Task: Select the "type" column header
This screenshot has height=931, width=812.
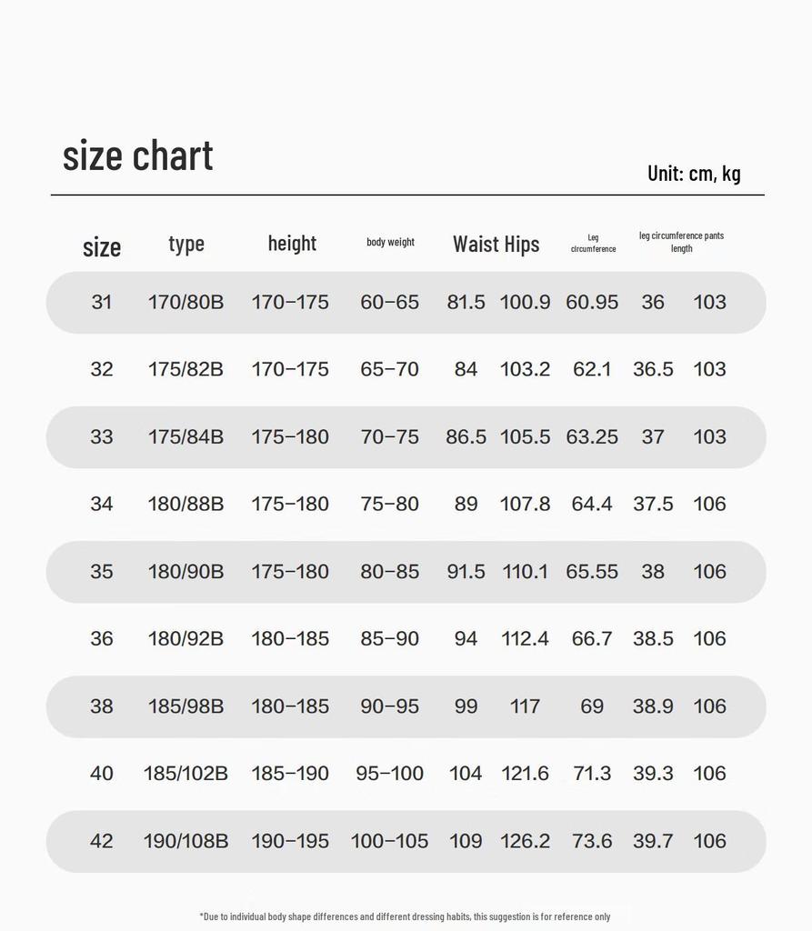Action: (x=186, y=244)
